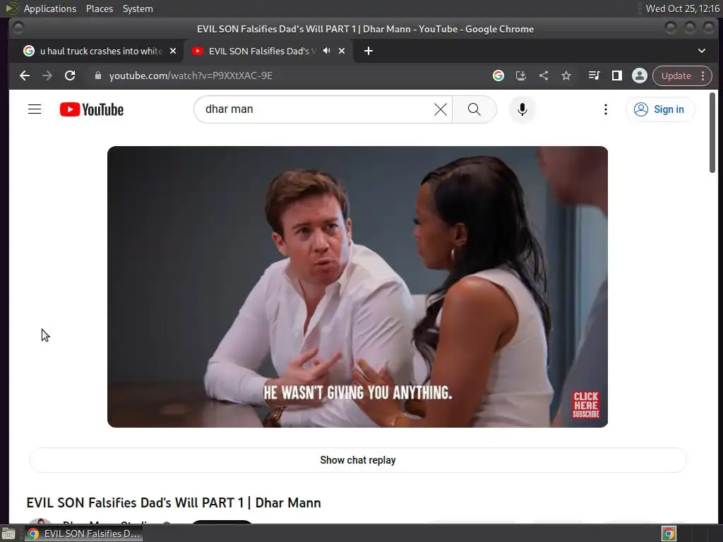Click the Click Here Subscribe overlay on the video

585,404
